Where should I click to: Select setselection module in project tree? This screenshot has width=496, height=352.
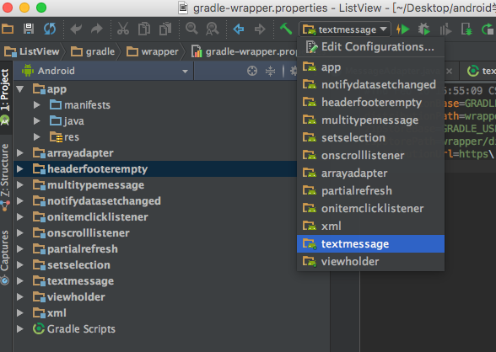click(x=78, y=265)
